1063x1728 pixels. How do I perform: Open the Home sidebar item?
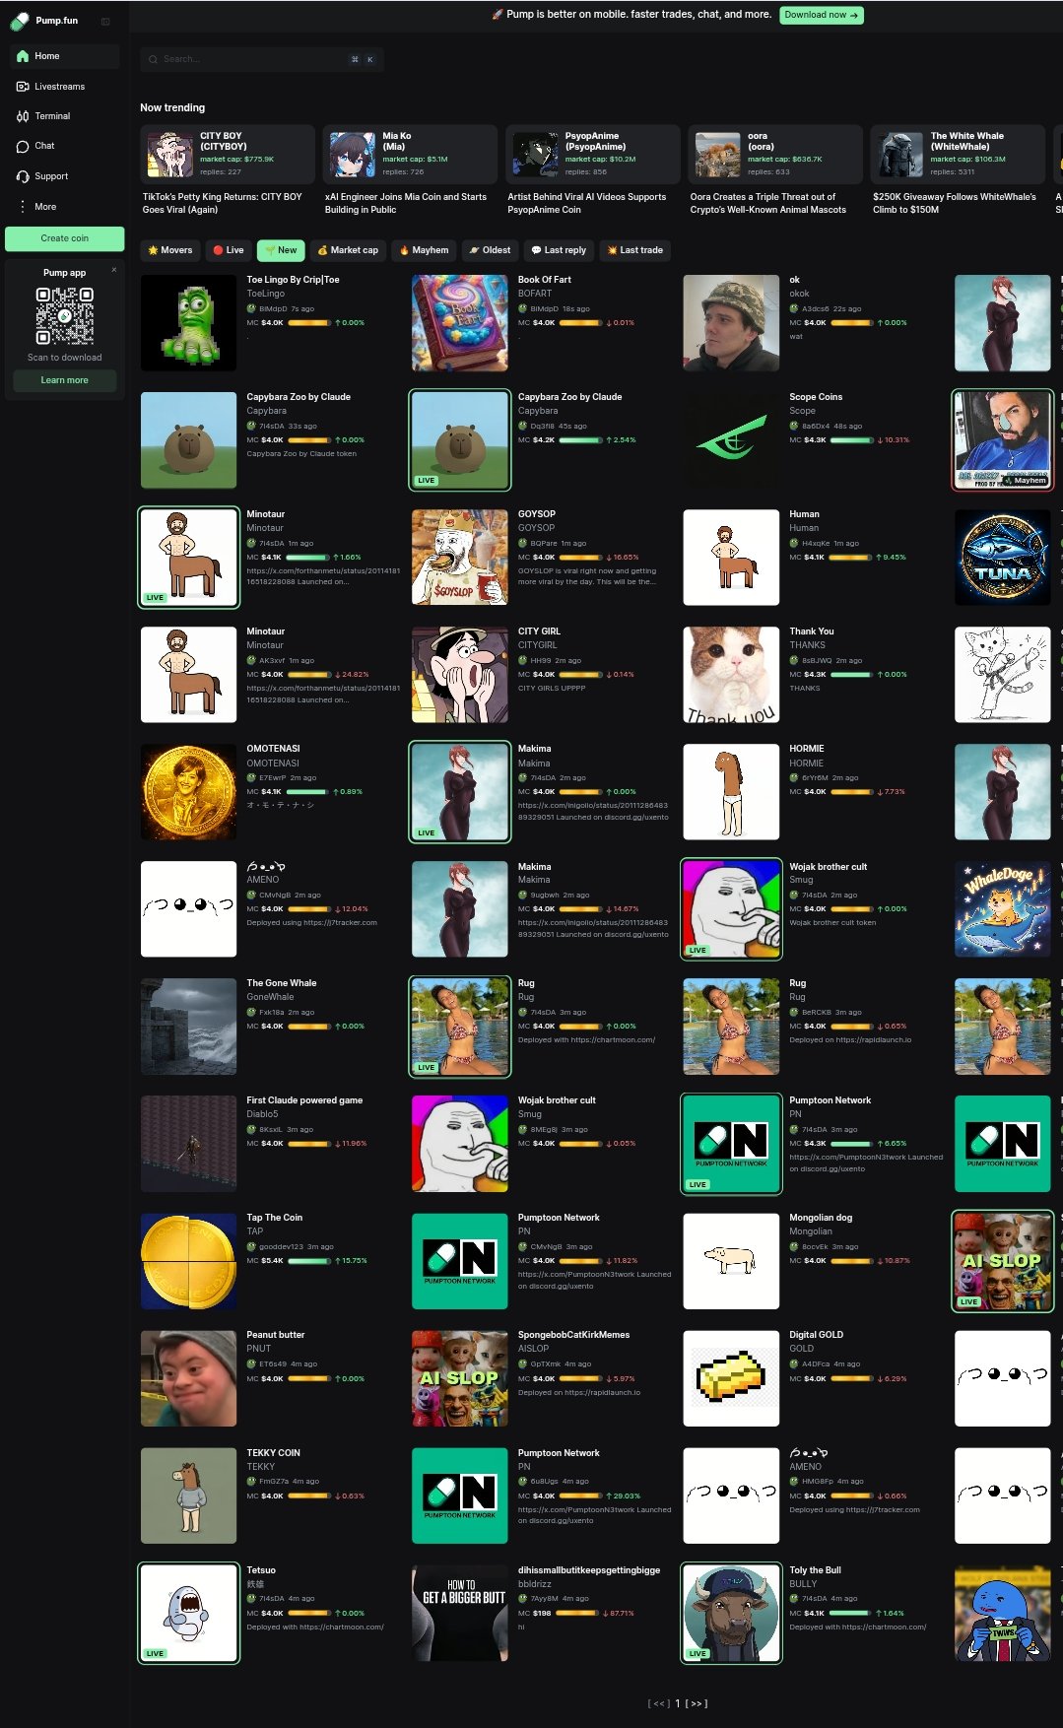[64, 56]
